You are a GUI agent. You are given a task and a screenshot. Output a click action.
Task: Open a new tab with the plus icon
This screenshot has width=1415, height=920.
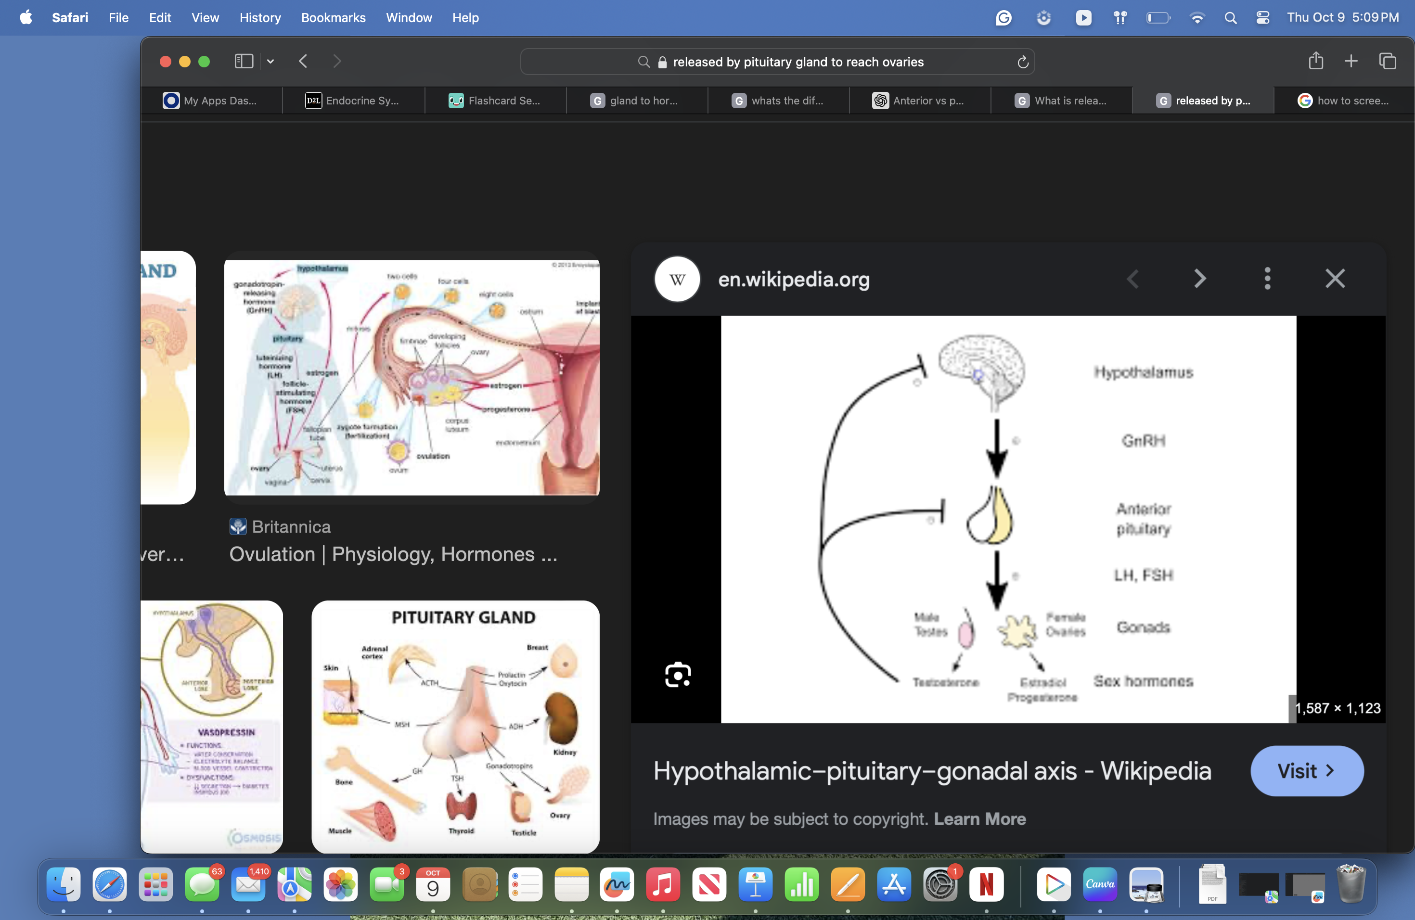(x=1351, y=61)
